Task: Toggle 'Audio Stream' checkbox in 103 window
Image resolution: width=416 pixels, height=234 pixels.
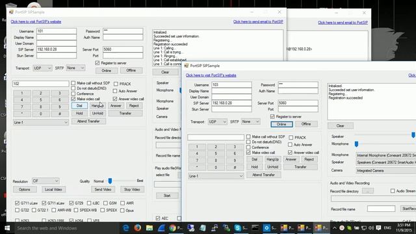Action: 393,190
